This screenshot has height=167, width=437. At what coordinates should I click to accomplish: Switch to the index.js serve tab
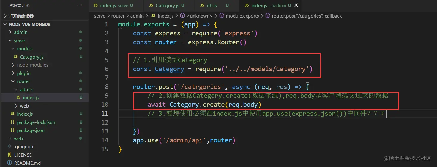click(116, 5)
